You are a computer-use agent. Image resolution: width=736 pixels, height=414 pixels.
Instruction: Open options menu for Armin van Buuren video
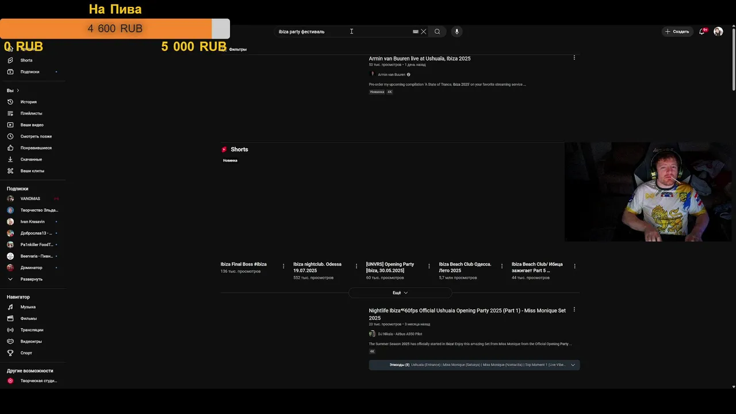574,57
